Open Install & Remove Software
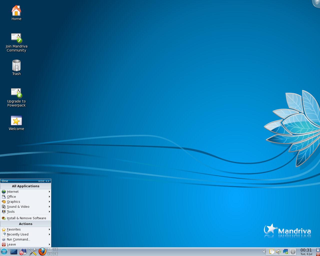The height and width of the screenshot is (256, 320). pyautogui.click(x=26, y=218)
